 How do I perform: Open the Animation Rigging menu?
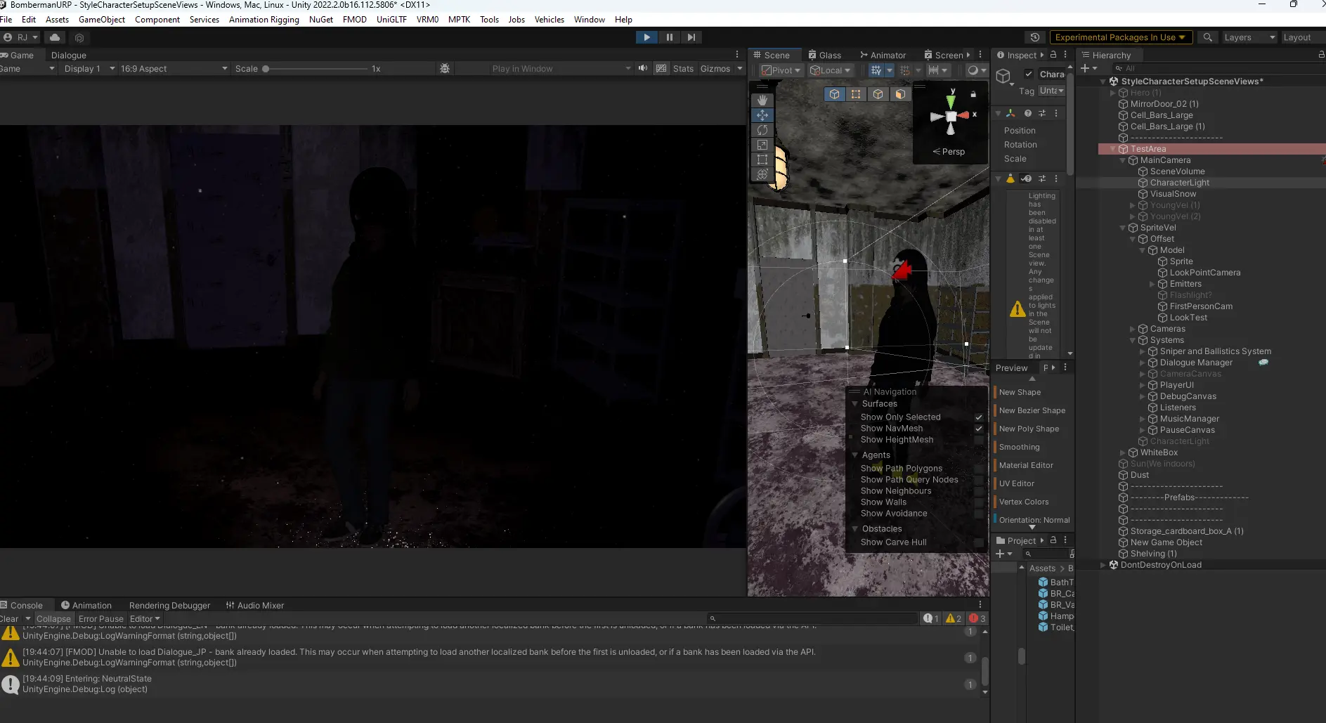tap(264, 20)
